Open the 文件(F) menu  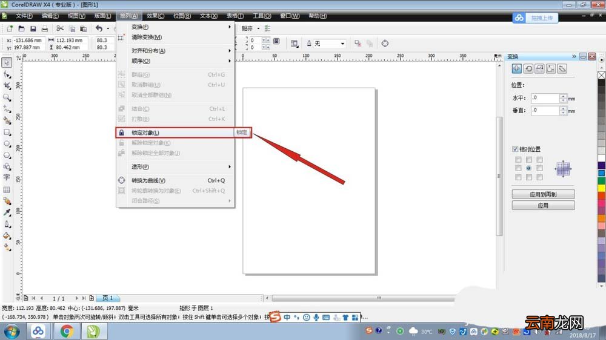[x=24, y=16]
